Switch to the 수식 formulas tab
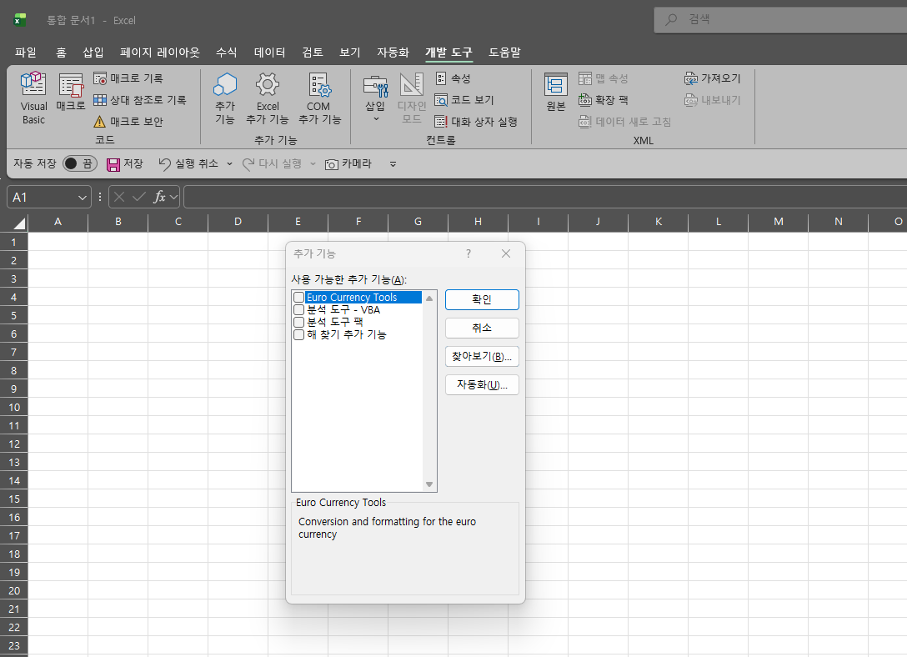 [226, 53]
